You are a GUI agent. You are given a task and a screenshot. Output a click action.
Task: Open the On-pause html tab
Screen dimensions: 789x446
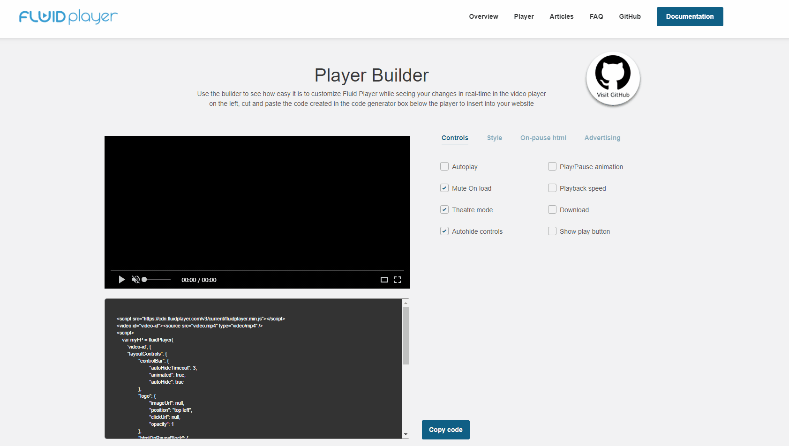tap(543, 138)
